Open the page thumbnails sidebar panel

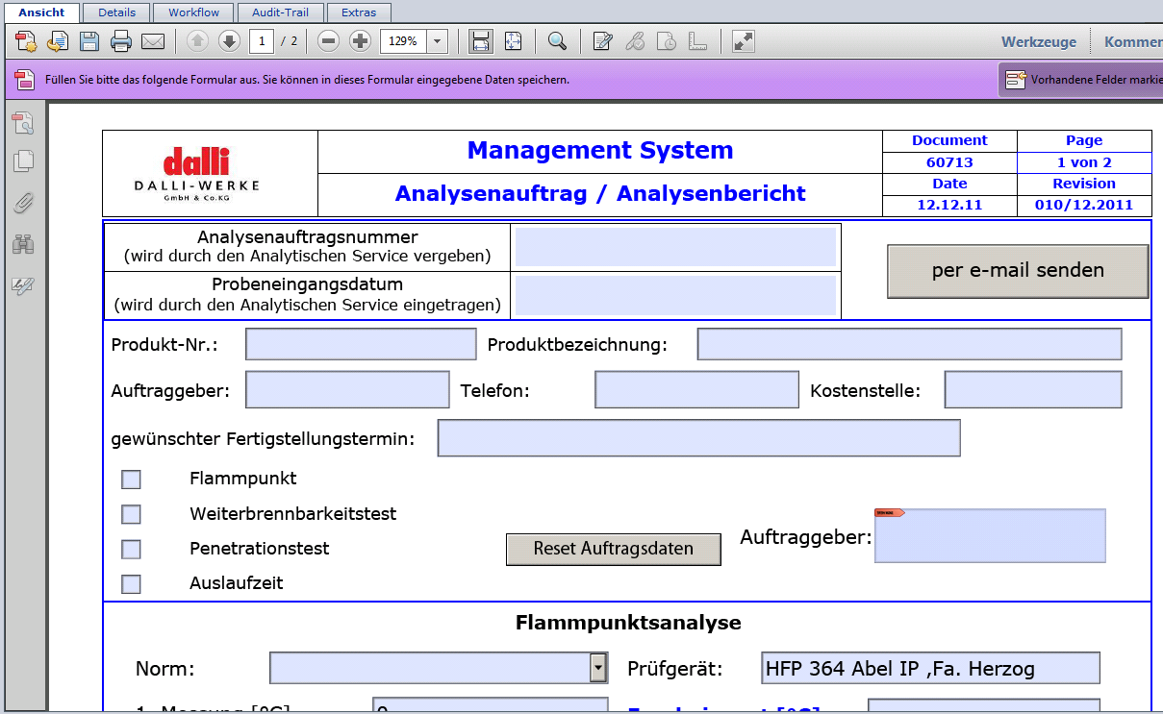pos(23,161)
